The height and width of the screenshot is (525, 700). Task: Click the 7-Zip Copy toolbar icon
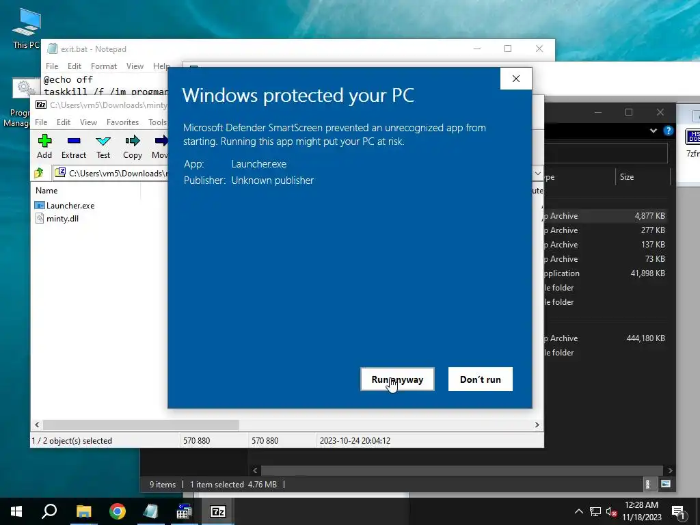tap(133, 146)
